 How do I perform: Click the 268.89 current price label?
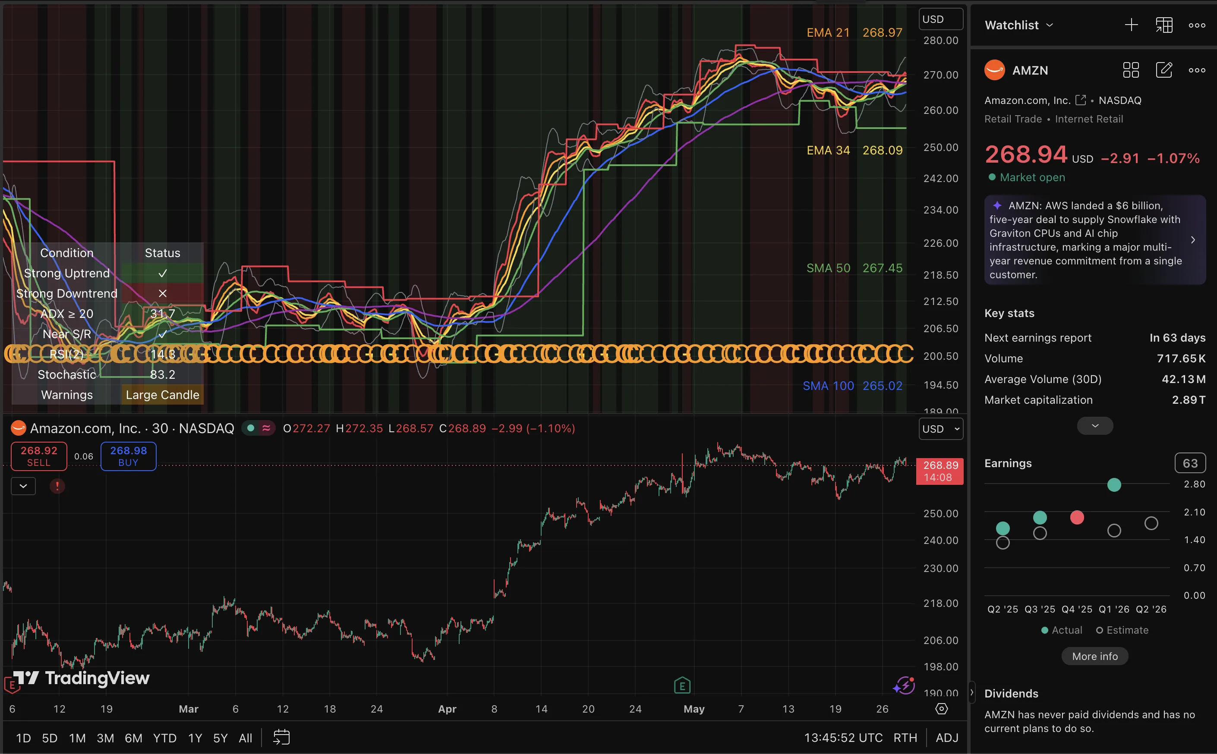[940, 471]
